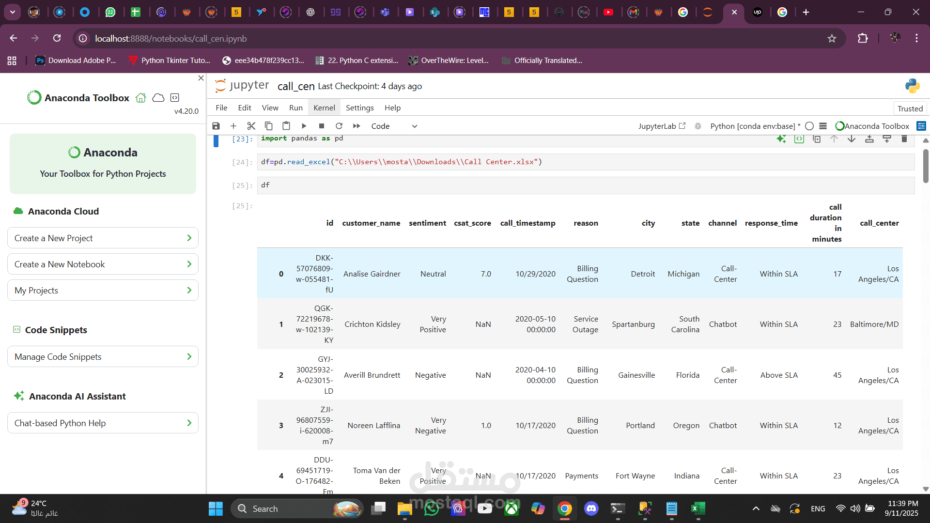Open the File menu
930x523 pixels.
tap(221, 108)
